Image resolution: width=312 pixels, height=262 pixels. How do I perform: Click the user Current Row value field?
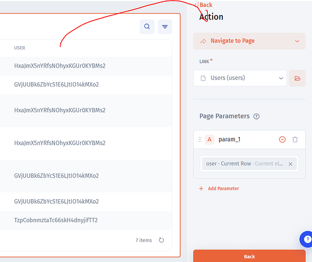(x=249, y=164)
